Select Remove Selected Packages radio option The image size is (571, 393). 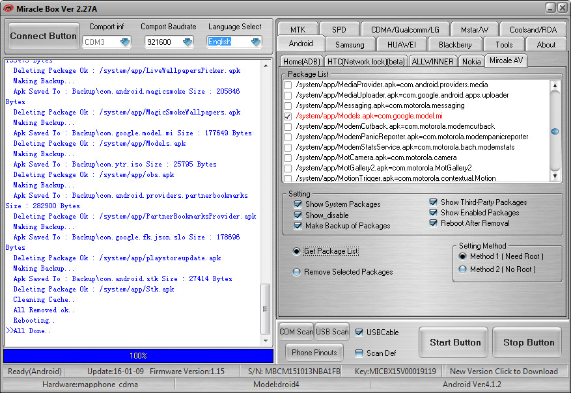(297, 272)
